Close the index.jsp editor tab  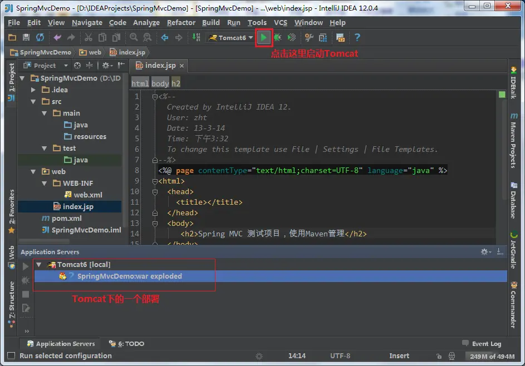[182, 66]
